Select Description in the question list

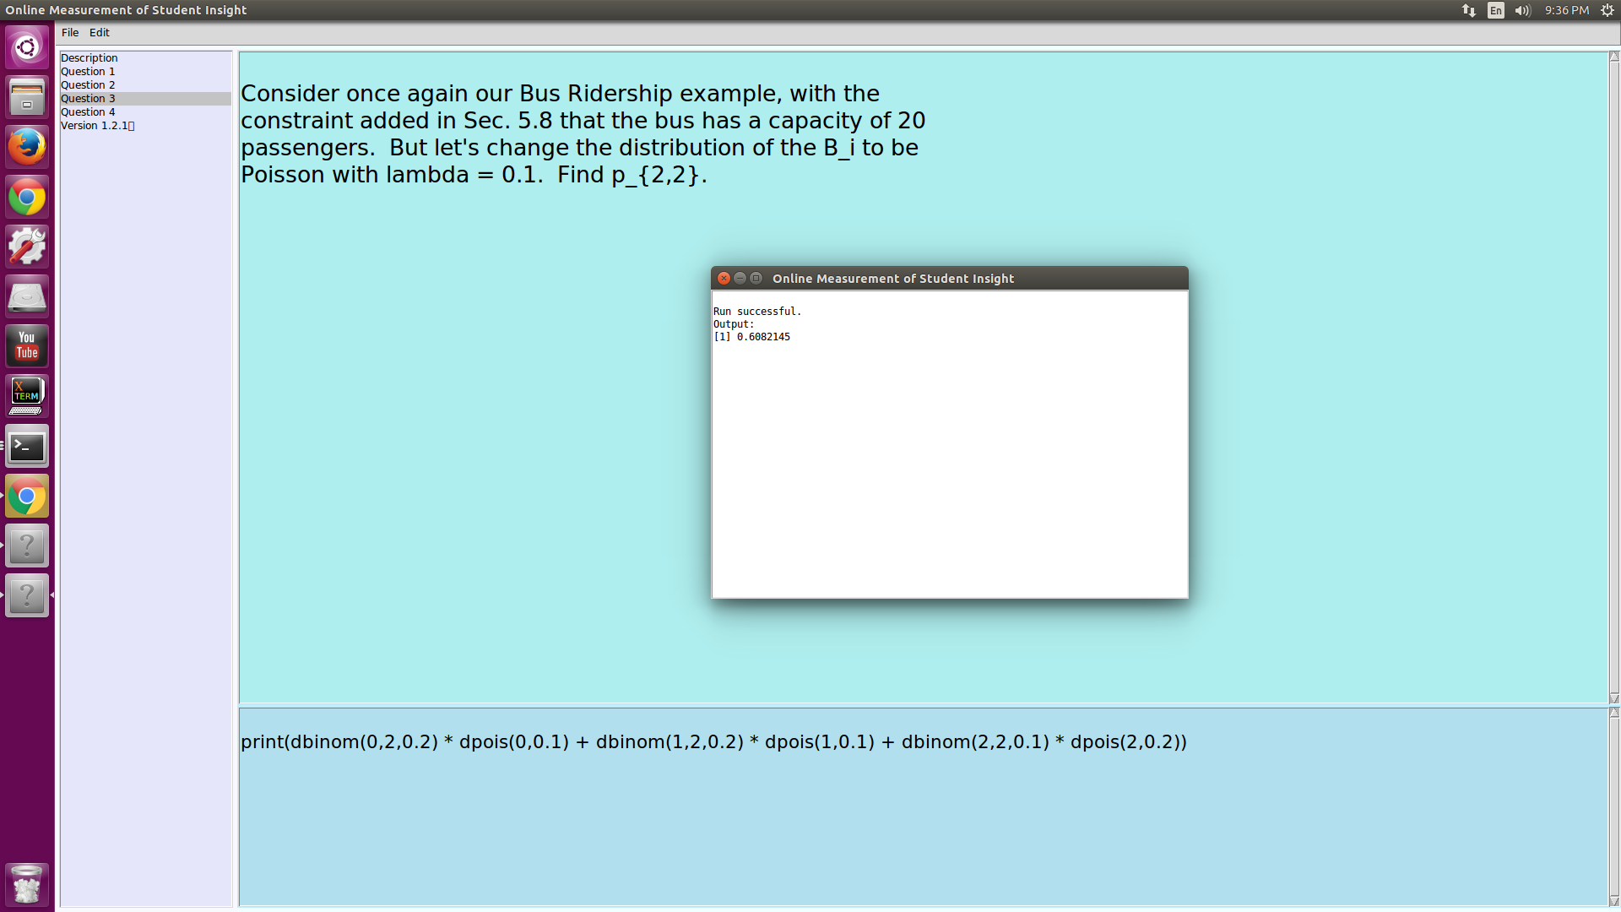145,58
